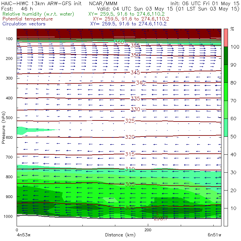Image resolution: width=241 pixels, height=241 pixels.
Task: Click the 315 isentrope contour label
Action: pyautogui.click(x=130, y=154)
